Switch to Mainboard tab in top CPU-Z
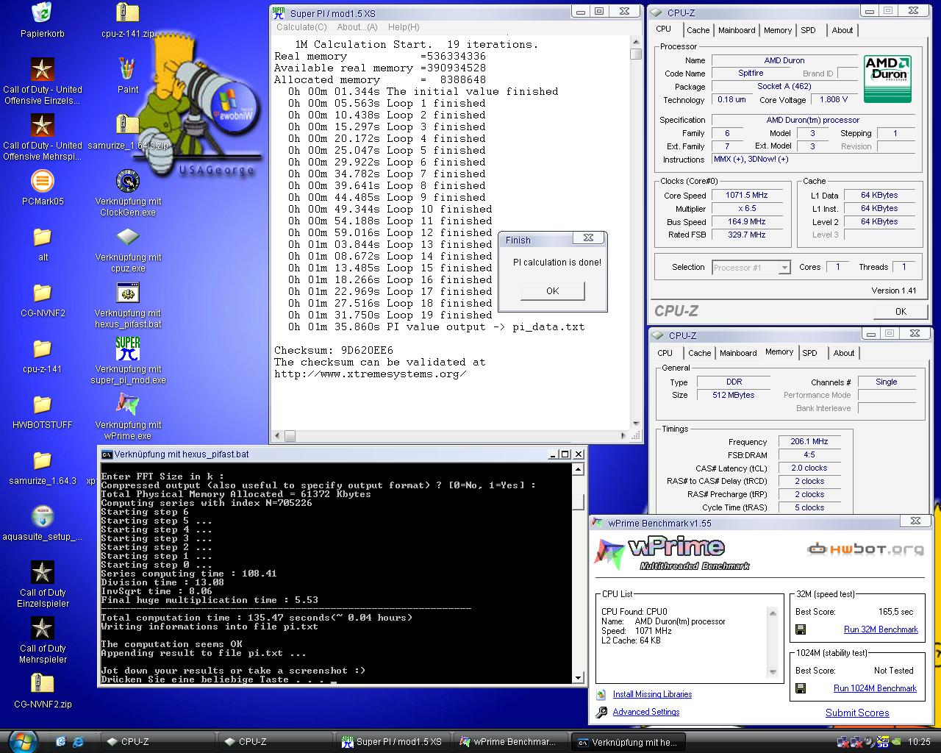The height and width of the screenshot is (753, 941). coord(737,30)
